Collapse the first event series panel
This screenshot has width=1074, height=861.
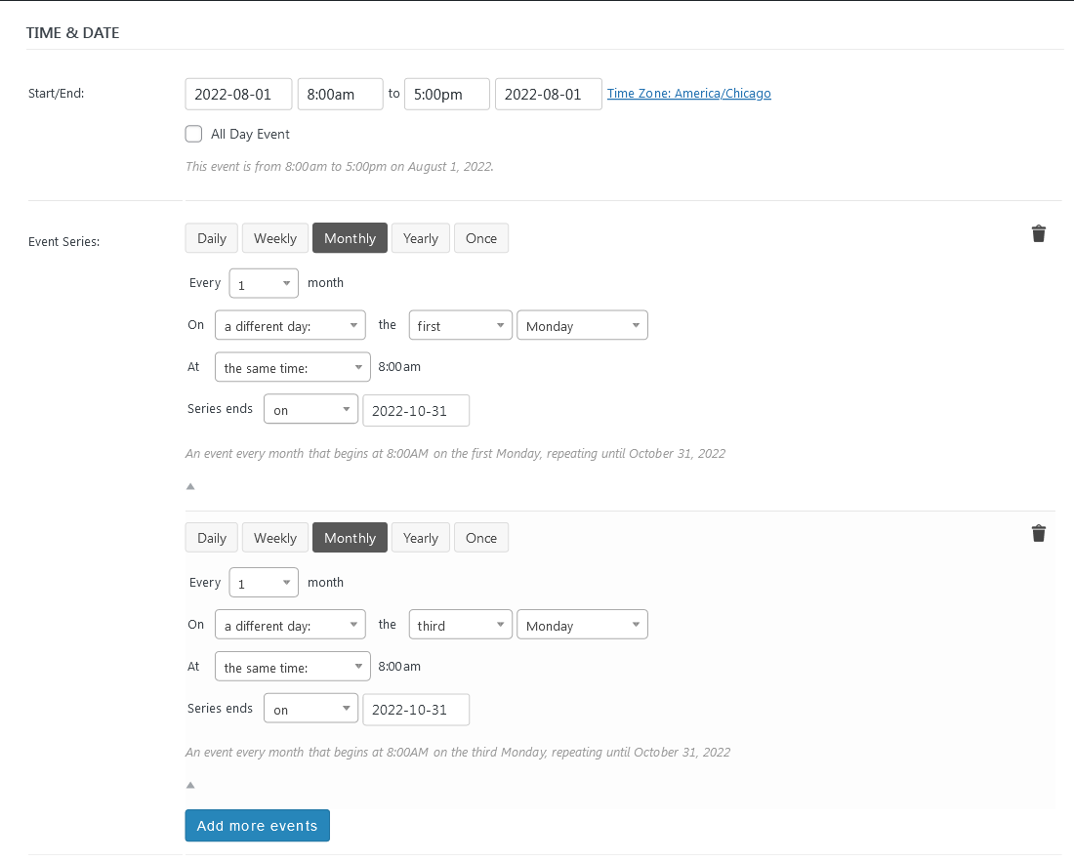coord(190,485)
